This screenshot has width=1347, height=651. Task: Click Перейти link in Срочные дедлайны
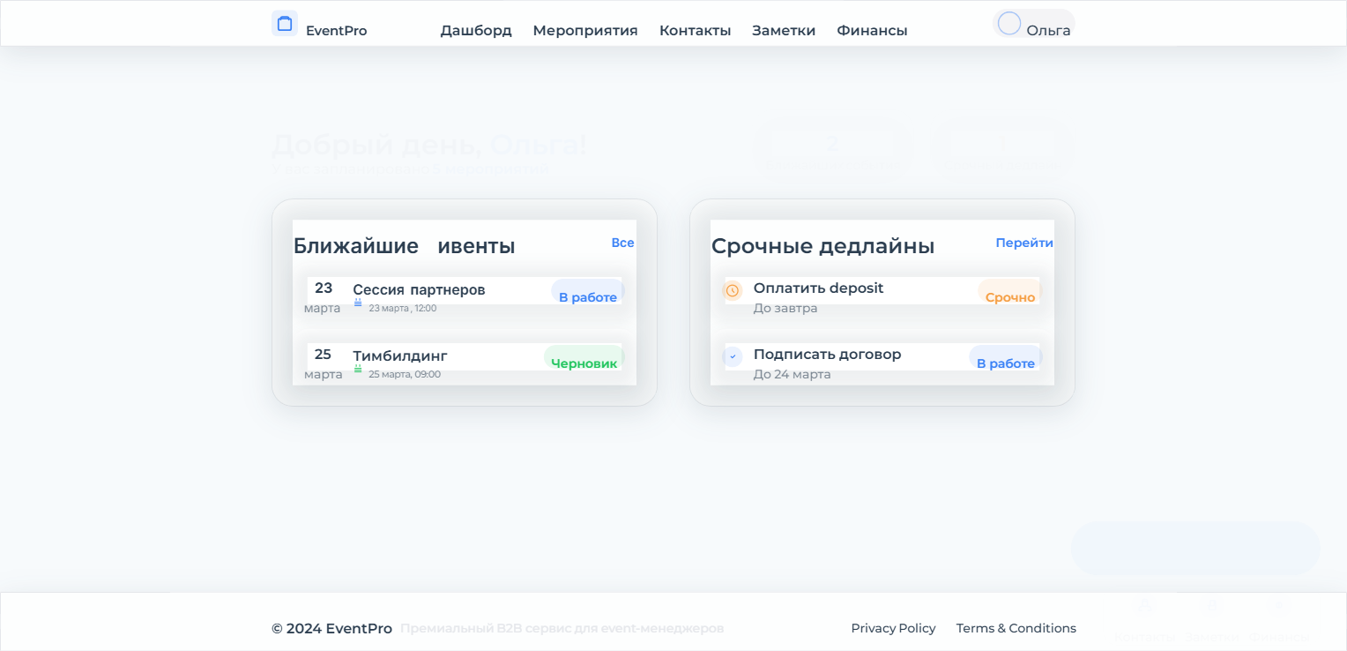1023,243
